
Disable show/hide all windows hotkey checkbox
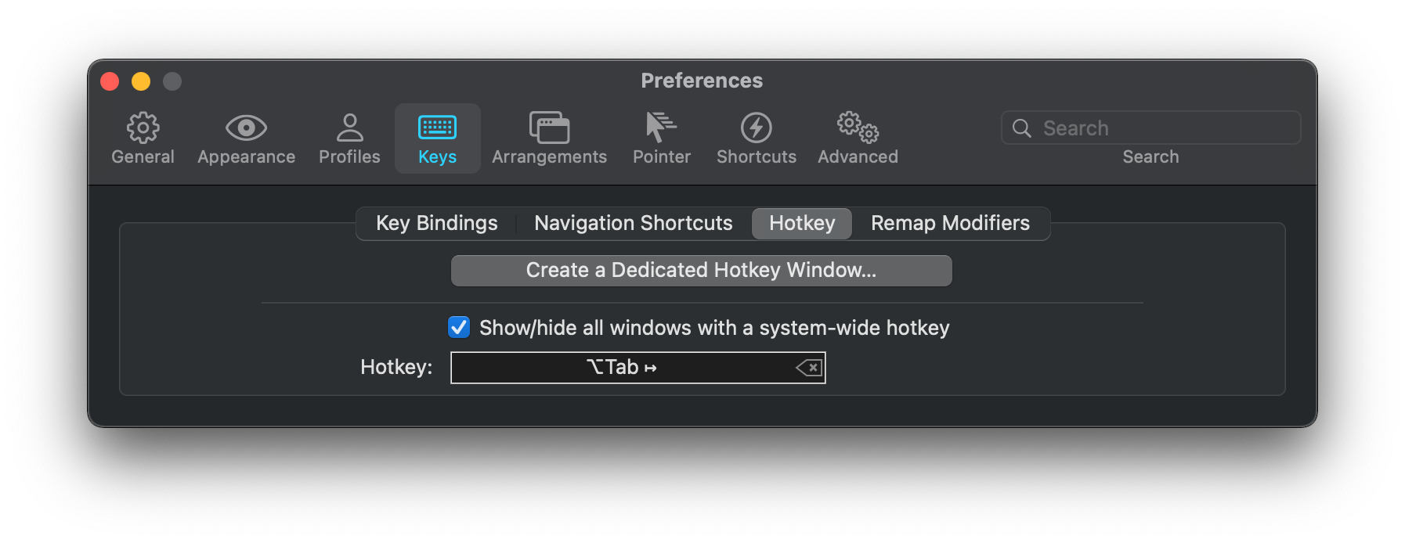(459, 327)
